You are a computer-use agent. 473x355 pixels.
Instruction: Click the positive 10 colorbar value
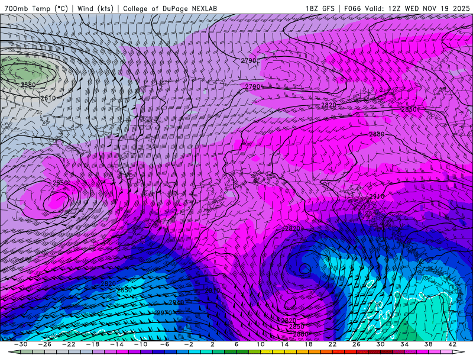click(x=260, y=344)
